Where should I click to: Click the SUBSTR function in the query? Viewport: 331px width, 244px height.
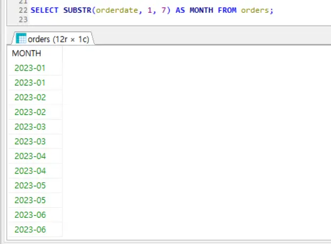(77, 10)
